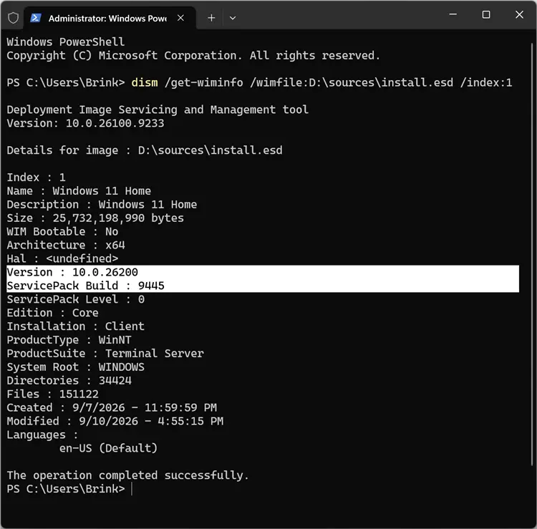Click 'Size : 25,732,198,990 bytes' line
Image resolution: width=537 pixels, height=529 pixels.
point(95,218)
